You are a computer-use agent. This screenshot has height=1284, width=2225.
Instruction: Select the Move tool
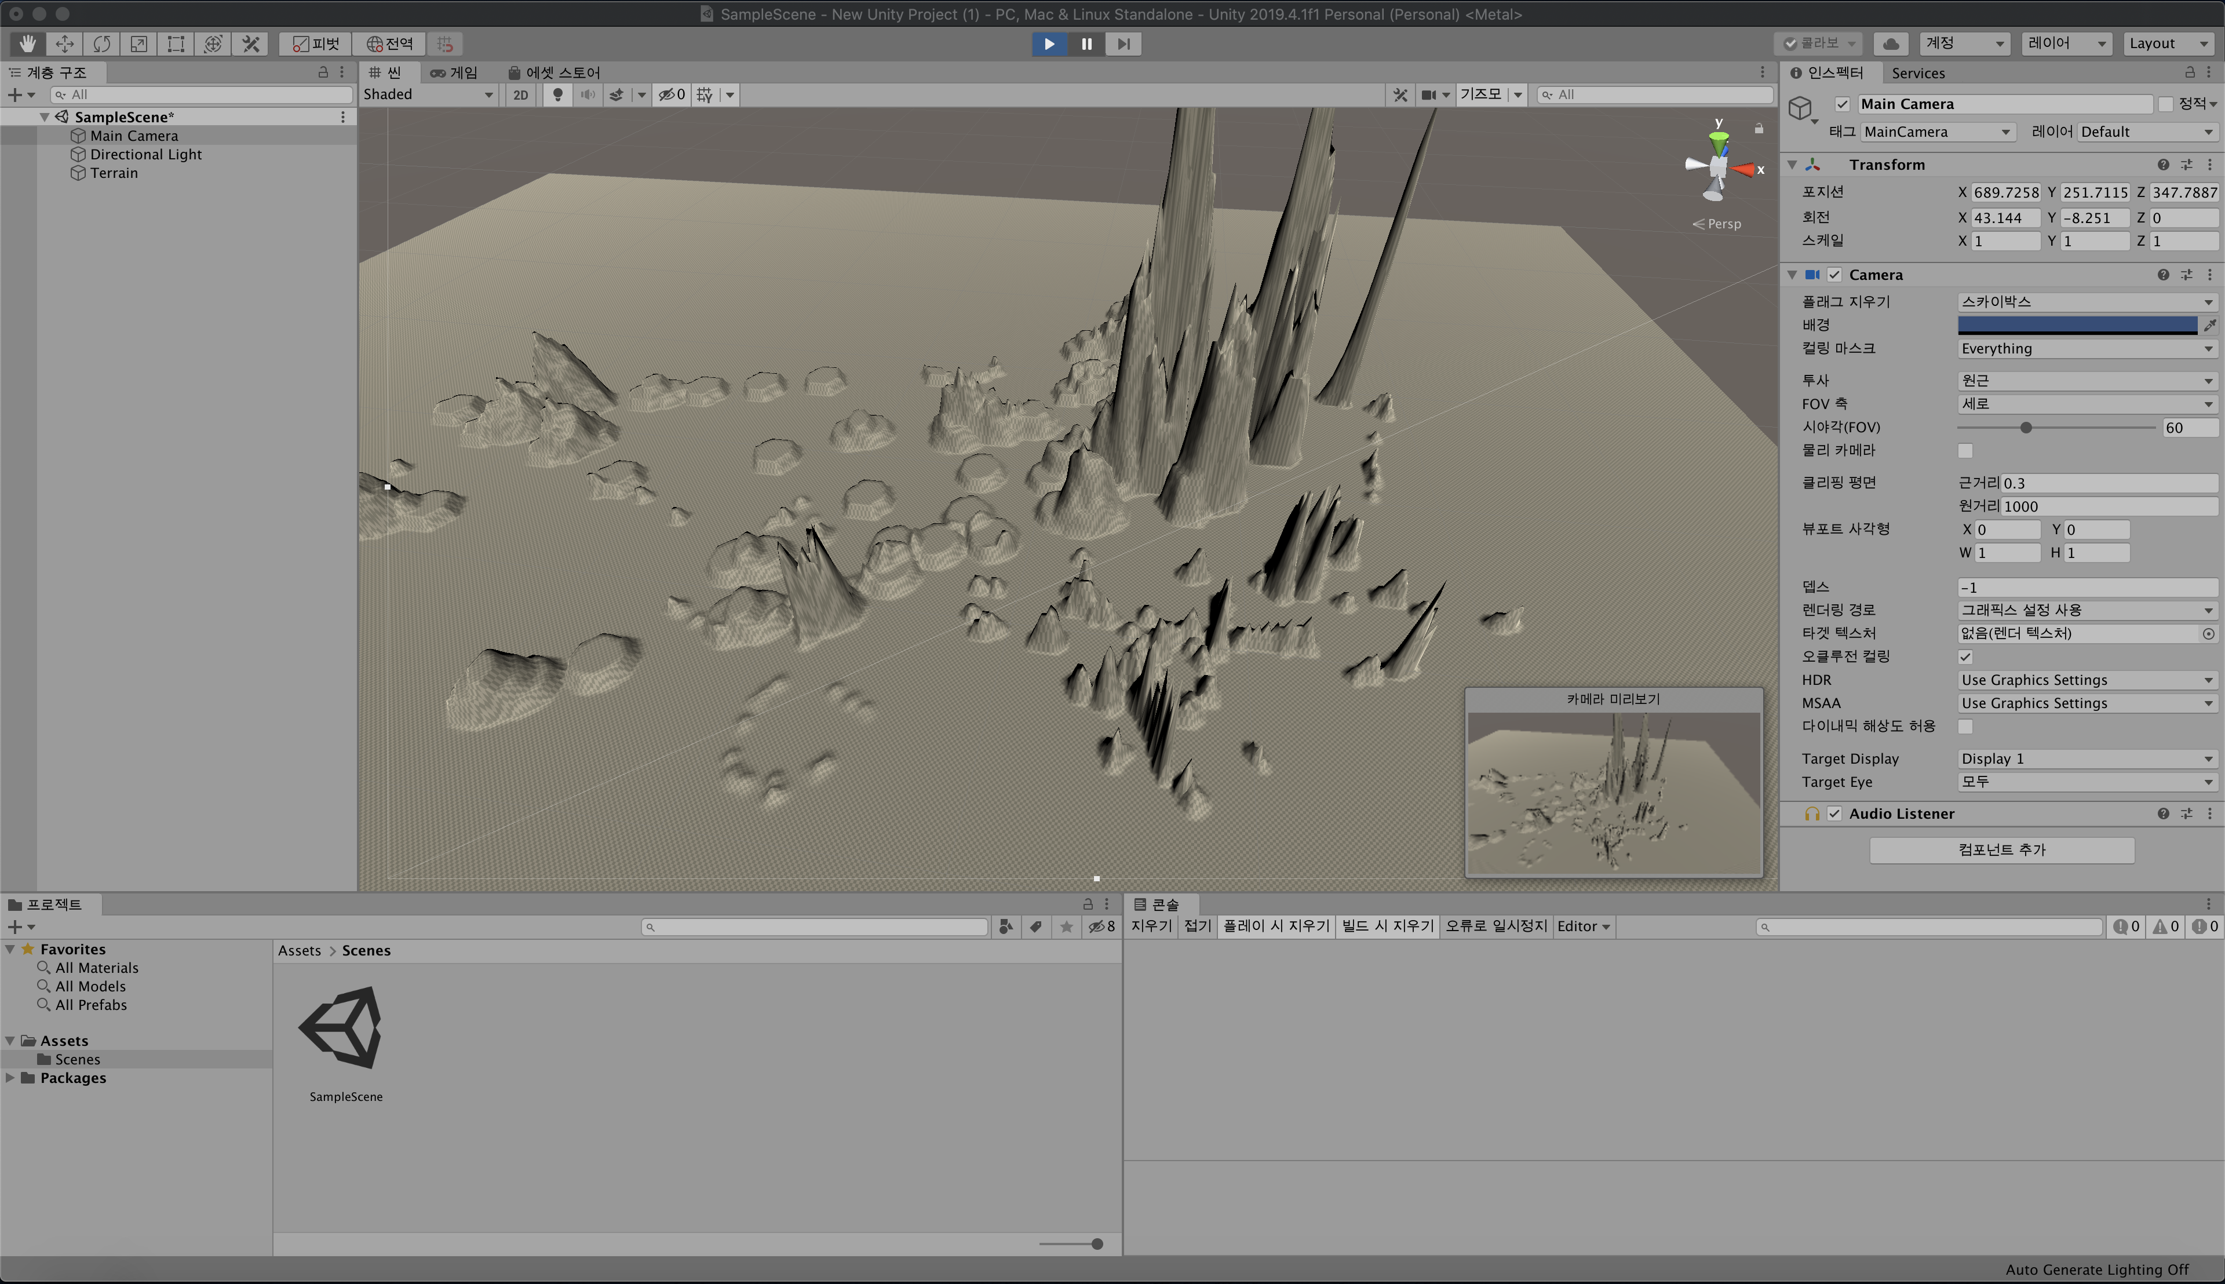tap(64, 43)
